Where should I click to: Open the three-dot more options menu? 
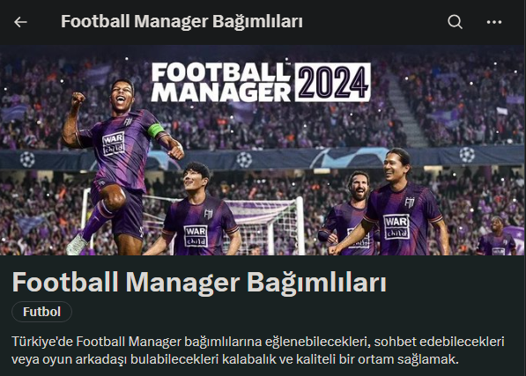coord(494,22)
